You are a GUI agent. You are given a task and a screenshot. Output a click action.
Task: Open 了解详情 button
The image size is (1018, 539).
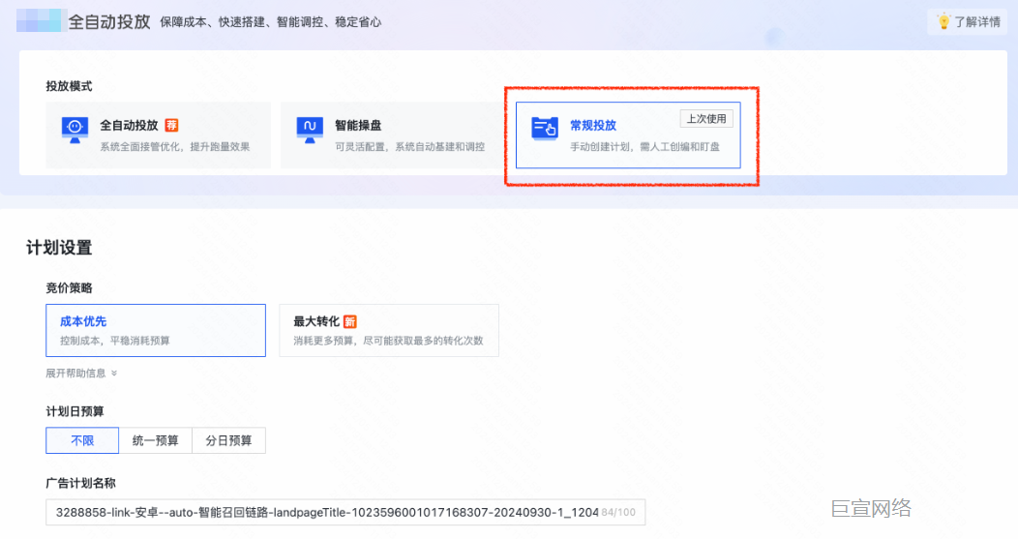968,22
